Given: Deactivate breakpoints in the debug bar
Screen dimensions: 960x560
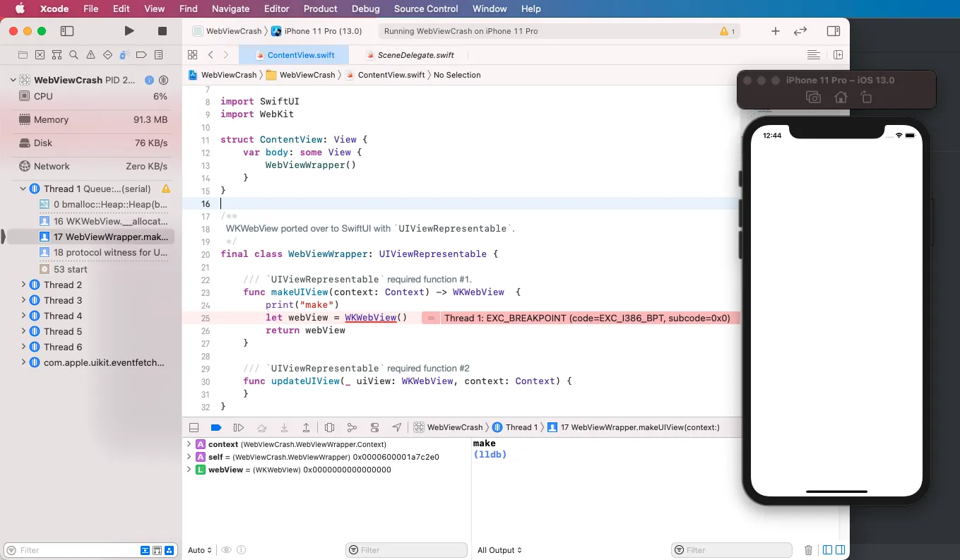Looking at the screenshot, I should click(216, 427).
